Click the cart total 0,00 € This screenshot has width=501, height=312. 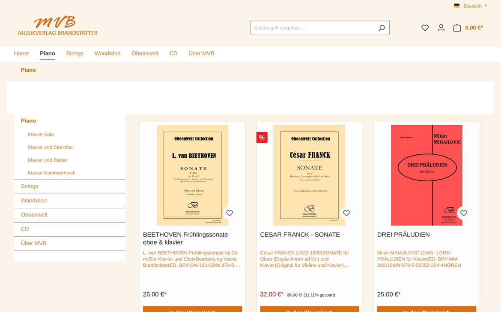(x=474, y=28)
